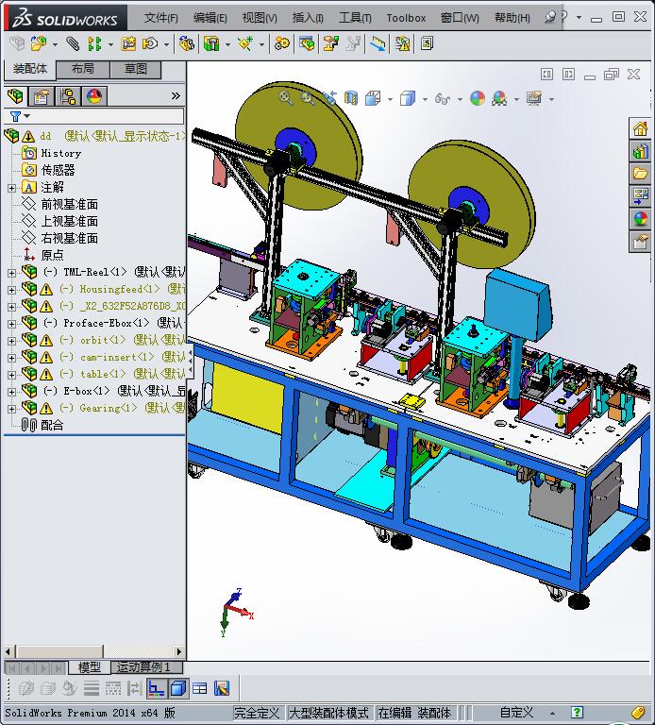Open the Display Style dropdown arrow

pyautogui.click(x=425, y=99)
